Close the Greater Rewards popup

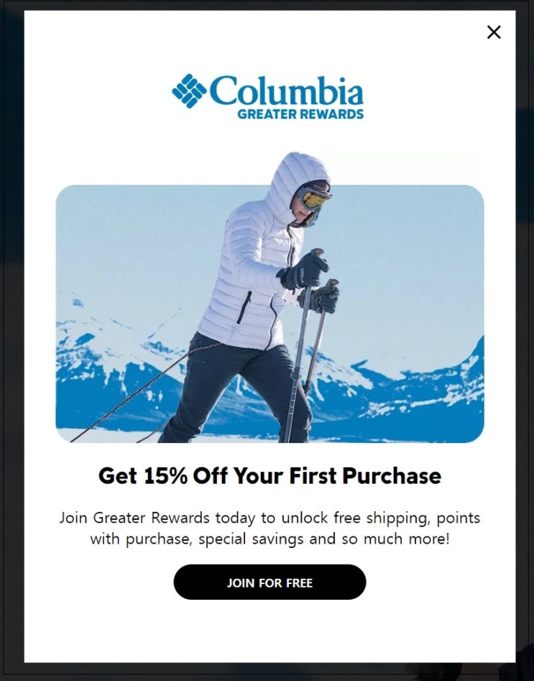pyautogui.click(x=494, y=32)
